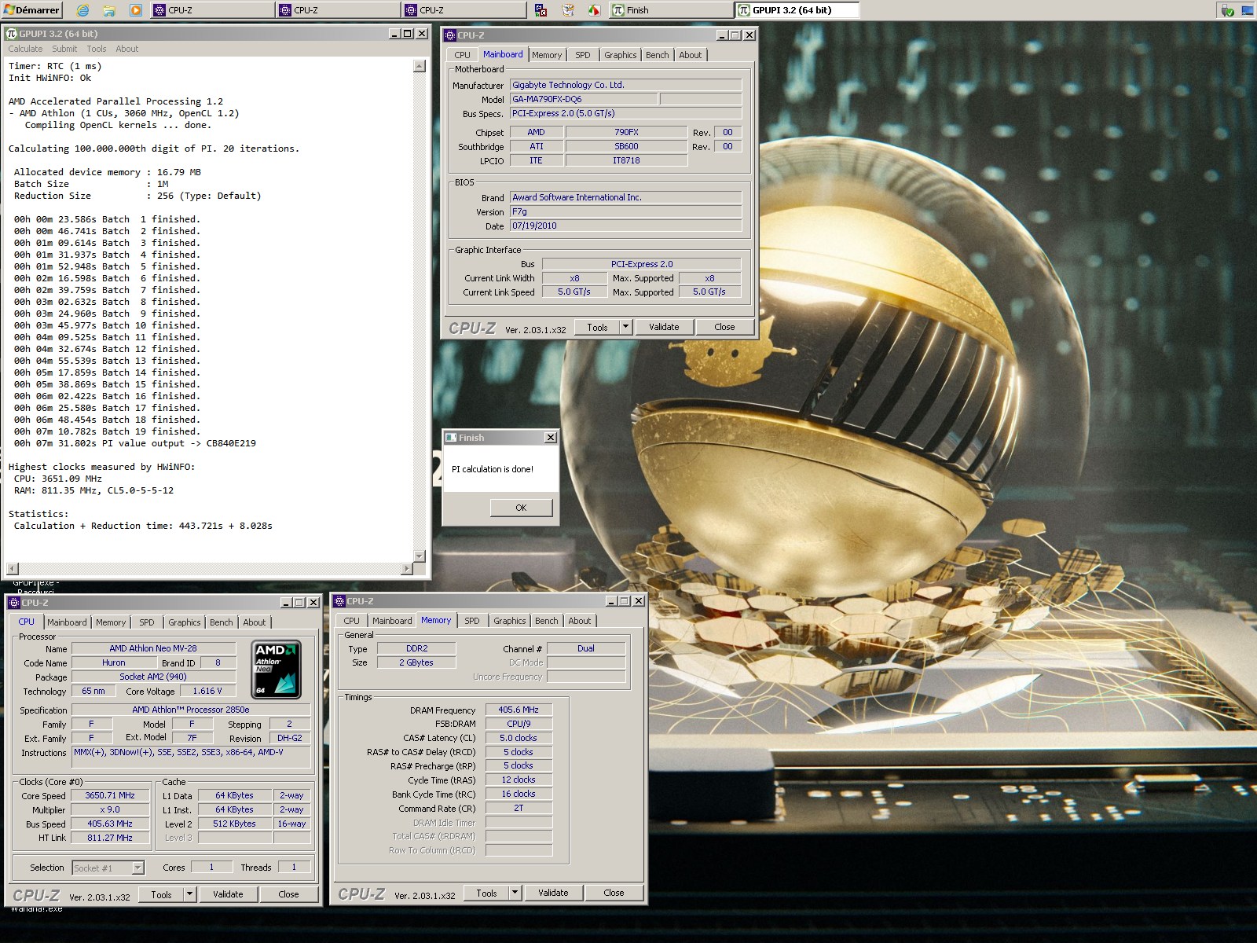Screen dimensions: 1257x943
Task: Click the Core Speed 3650.71 MHz value
Action: [x=110, y=795]
